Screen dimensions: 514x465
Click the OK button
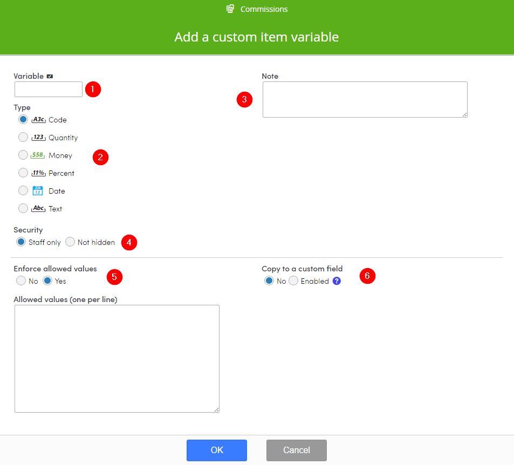[x=217, y=450]
